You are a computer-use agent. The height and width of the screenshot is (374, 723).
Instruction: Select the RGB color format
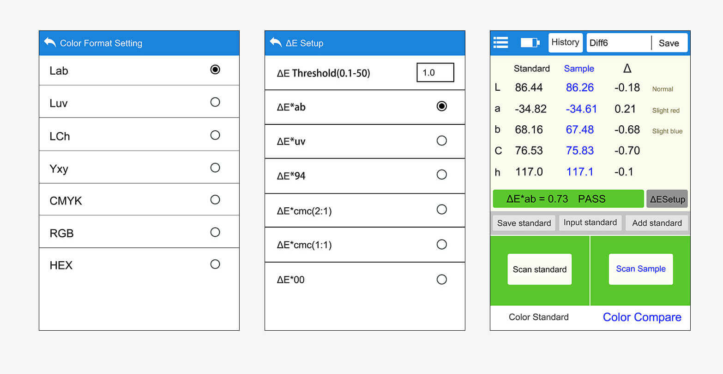139,232
